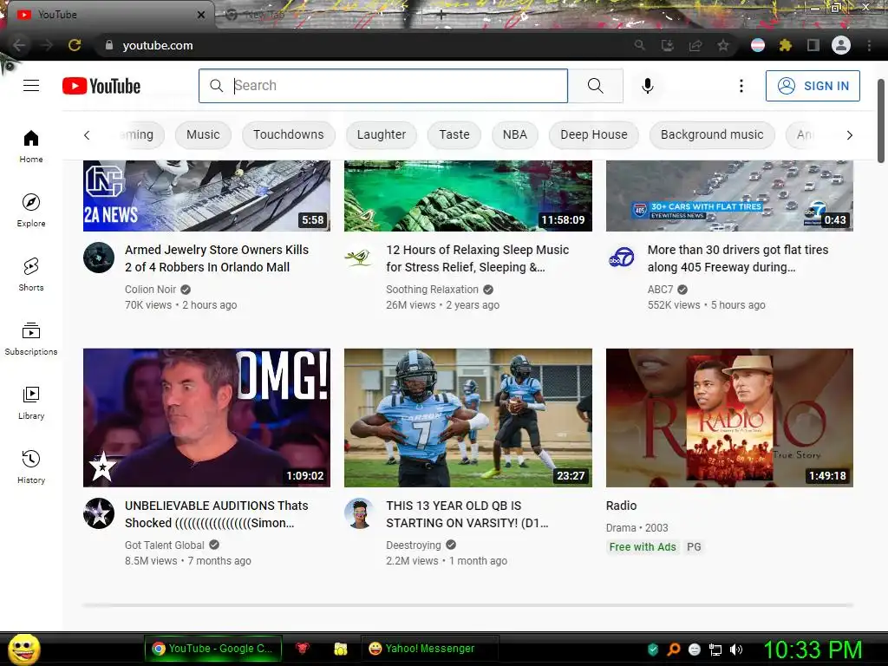
Task: Open Soothing Relaxation channel avatar
Action: coord(359,258)
